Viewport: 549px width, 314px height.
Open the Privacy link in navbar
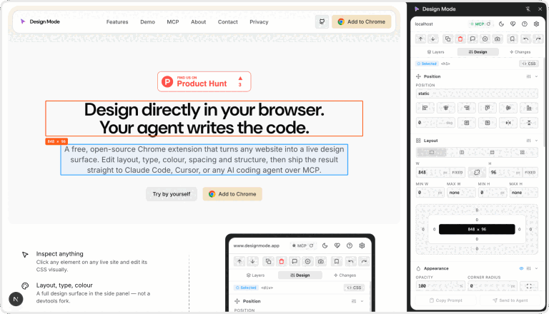click(x=259, y=21)
